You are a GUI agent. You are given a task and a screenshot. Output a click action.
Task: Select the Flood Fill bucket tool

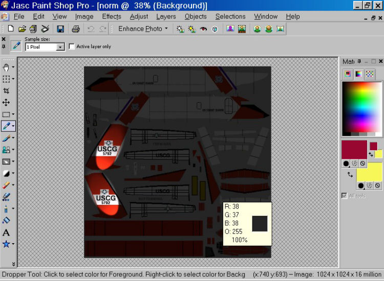point(6,220)
